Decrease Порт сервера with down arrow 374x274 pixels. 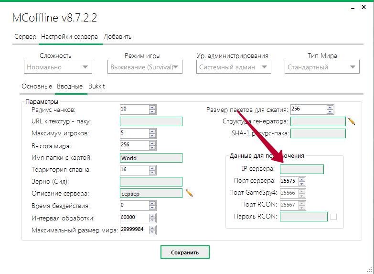[x=302, y=184]
